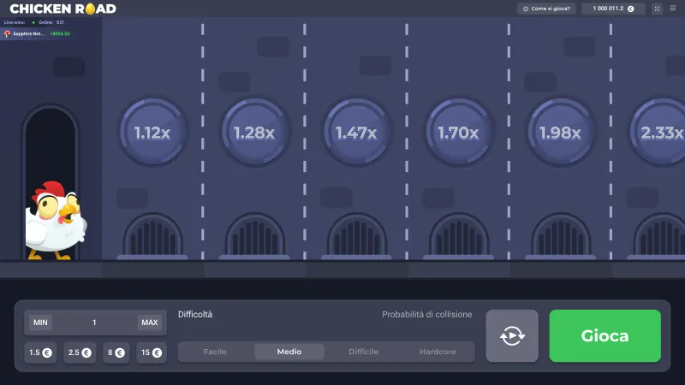Choose the 2.5 euro quick bet
Viewport: 685px width, 385px height.
(80, 352)
